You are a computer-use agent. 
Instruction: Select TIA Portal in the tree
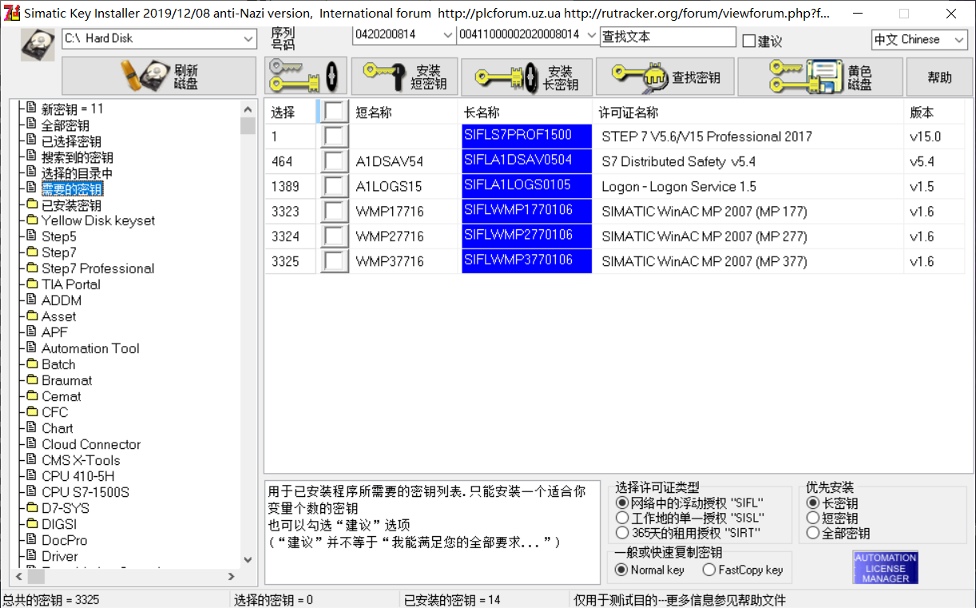70,284
